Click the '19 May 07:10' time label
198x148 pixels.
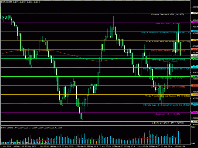click(x=130, y=146)
